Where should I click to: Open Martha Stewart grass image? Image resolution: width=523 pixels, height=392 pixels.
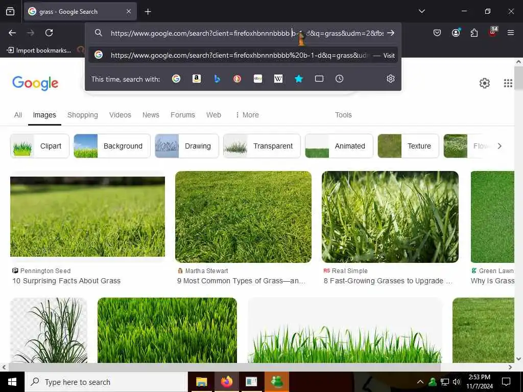(x=243, y=217)
